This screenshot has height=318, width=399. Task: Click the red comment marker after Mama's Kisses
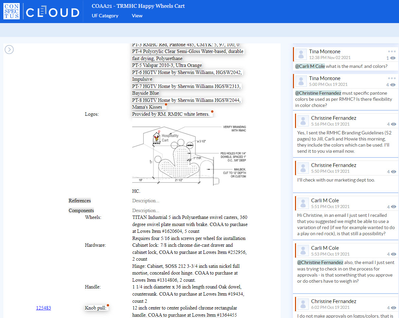[166, 105]
